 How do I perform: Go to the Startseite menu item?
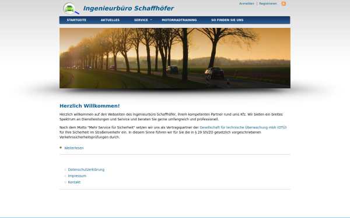click(x=76, y=20)
